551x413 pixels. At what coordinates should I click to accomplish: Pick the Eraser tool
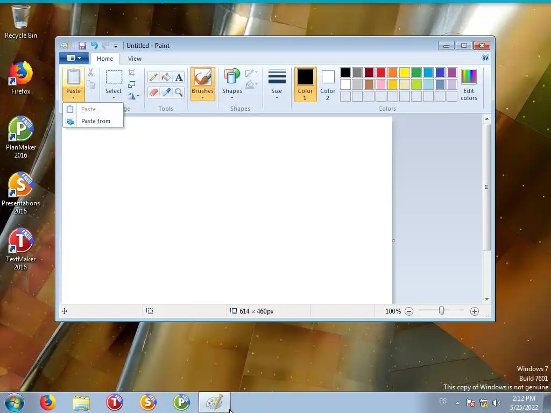pyautogui.click(x=153, y=92)
